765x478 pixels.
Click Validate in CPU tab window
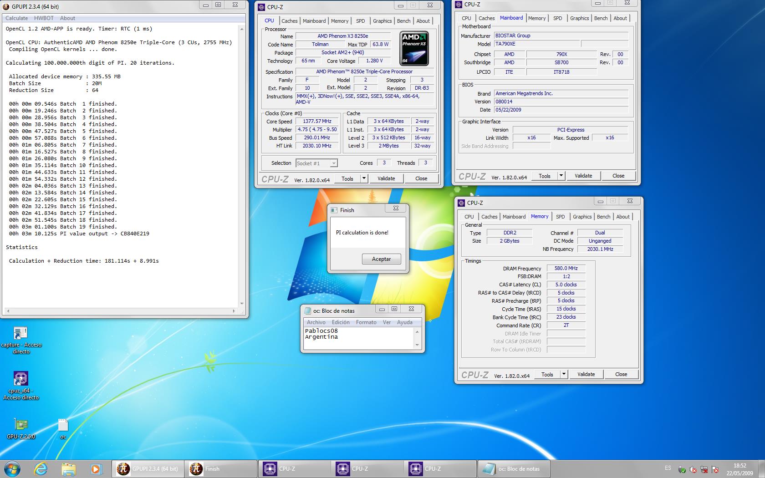coord(386,178)
